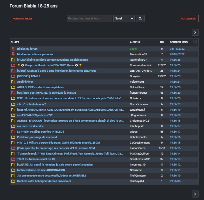This screenshot has height=200, width=204.
Task: Open the [OFFICIEL] TPMP ! topic
Action: pyautogui.click(x=28, y=76)
